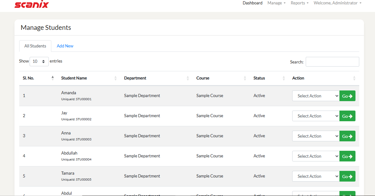Click Go arrow button for Amanda
Image resolution: width=375 pixels, height=196 pixels.
(347, 96)
